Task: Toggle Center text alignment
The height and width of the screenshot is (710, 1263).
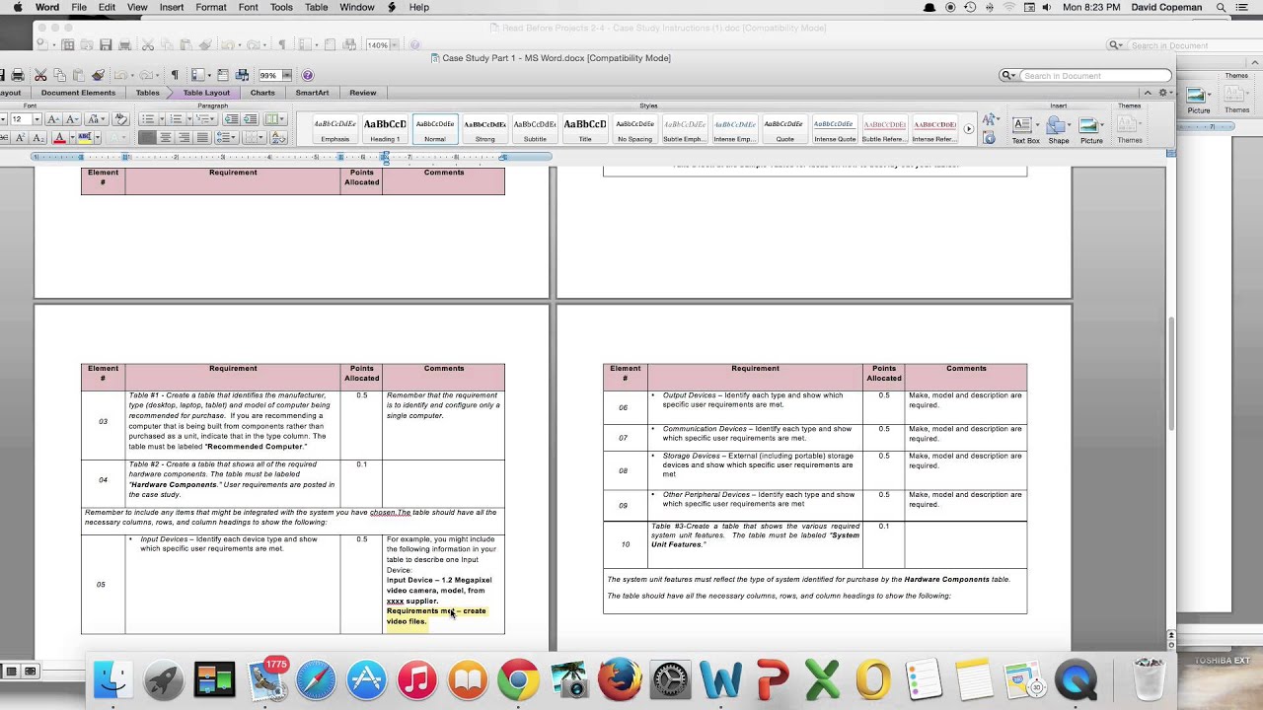Action: [166, 137]
